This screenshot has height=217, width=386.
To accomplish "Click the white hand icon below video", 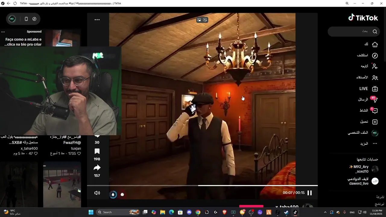I will 122,194.
